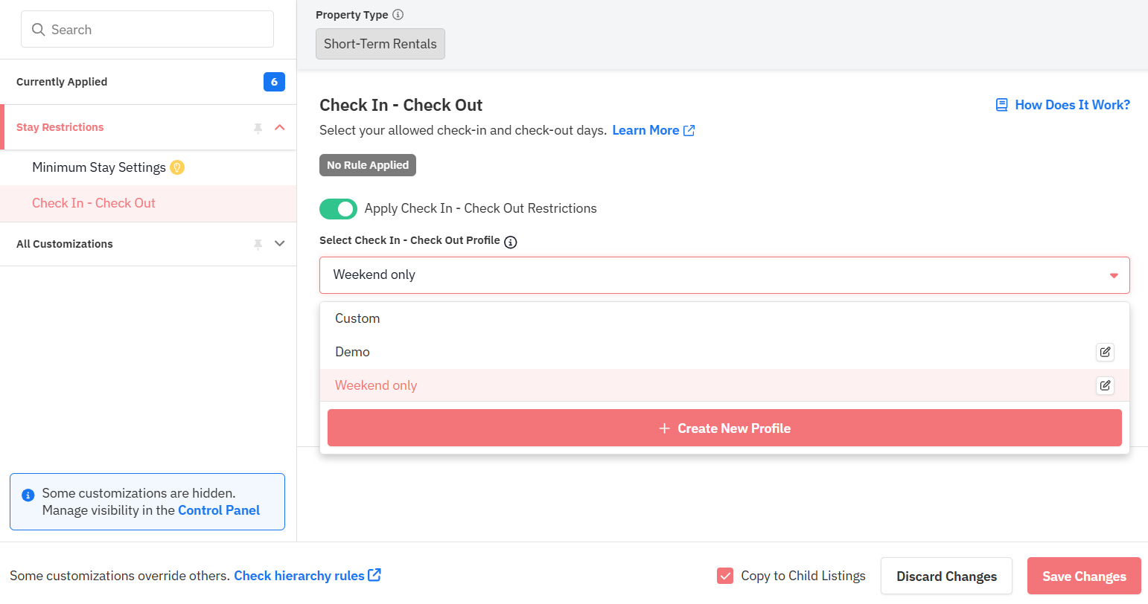
Task: Click the search magnifier icon
Action: coord(38,30)
